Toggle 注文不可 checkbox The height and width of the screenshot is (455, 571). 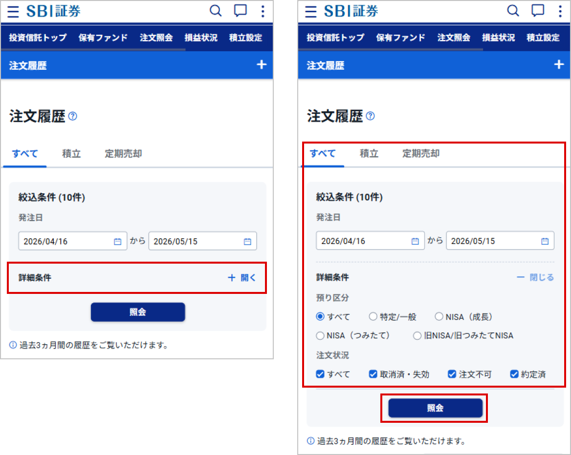(x=452, y=374)
